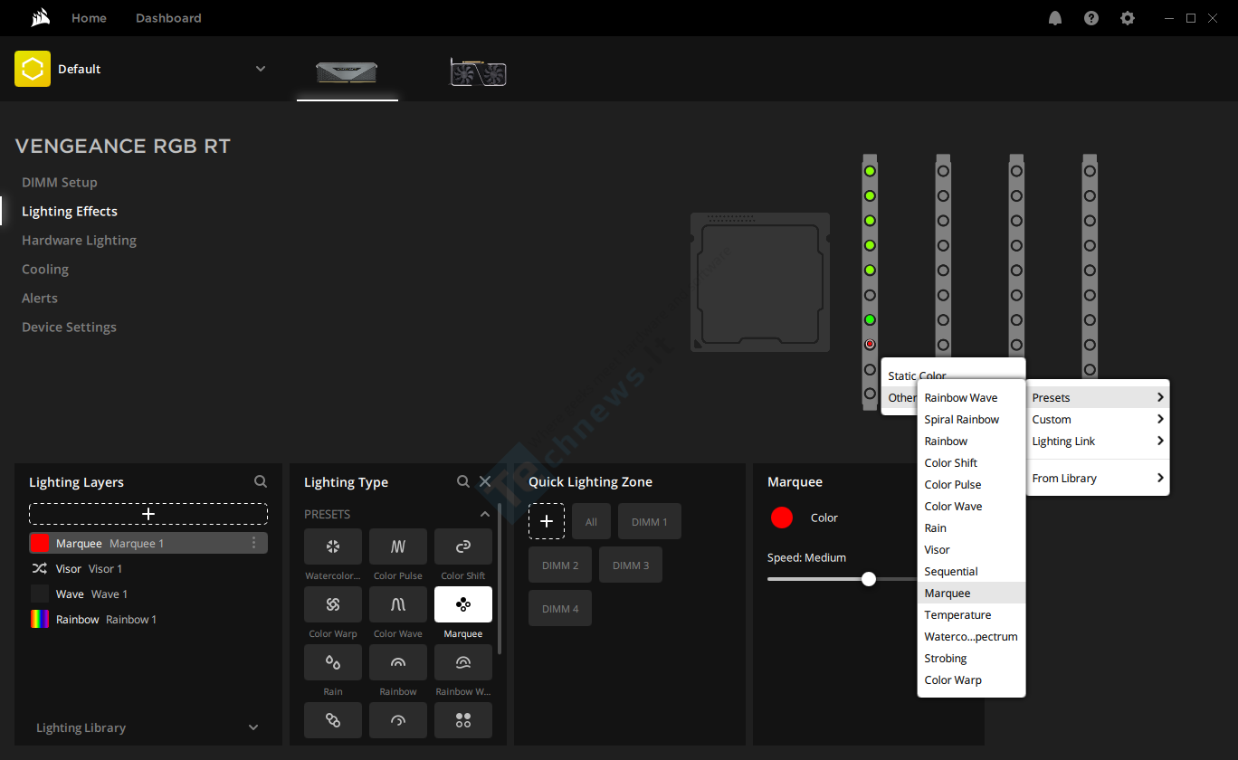Expand the Lighting Library section

click(x=148, y=727)
